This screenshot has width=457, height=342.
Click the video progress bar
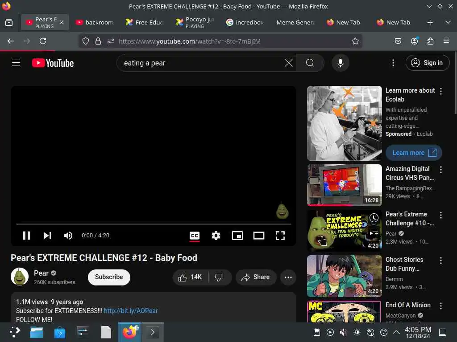[x=154, y=224]
